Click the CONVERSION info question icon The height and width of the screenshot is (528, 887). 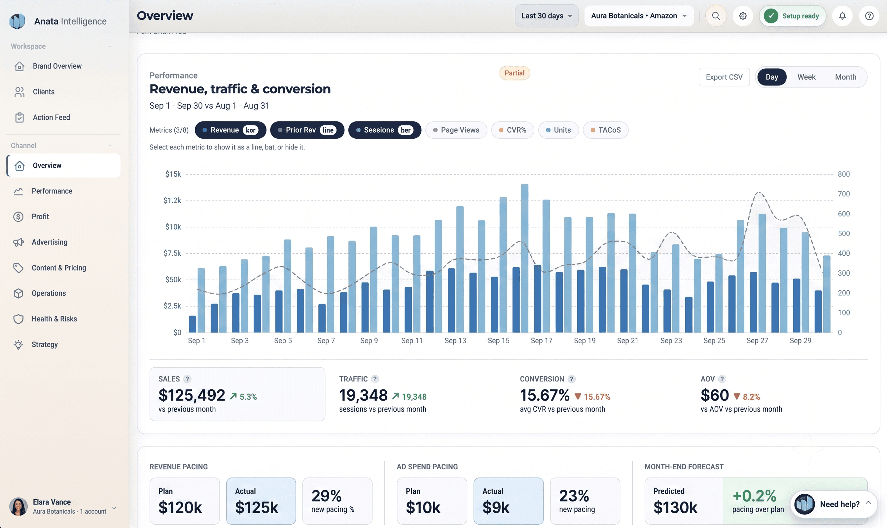pos(572,379)
